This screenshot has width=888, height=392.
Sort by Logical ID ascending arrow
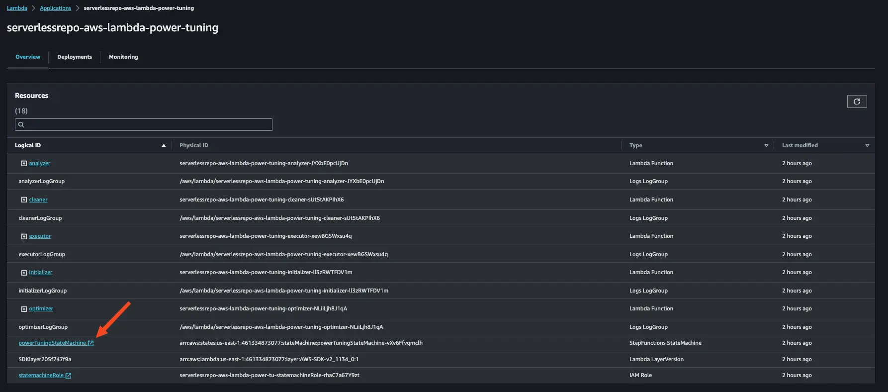[164, 146]
